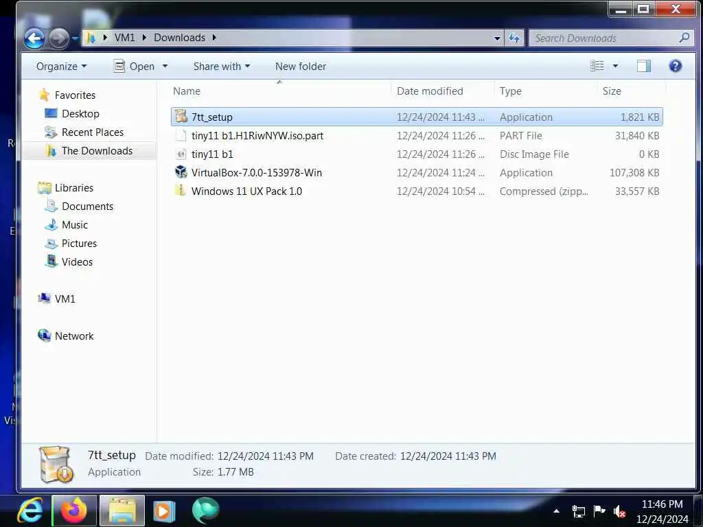The image size is (703, 527).
Task: Open the Share with menu
Action: point(222,67)
